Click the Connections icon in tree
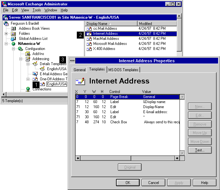Image resolution: width=220 pixels, height=190 pixels. [28, 89]
